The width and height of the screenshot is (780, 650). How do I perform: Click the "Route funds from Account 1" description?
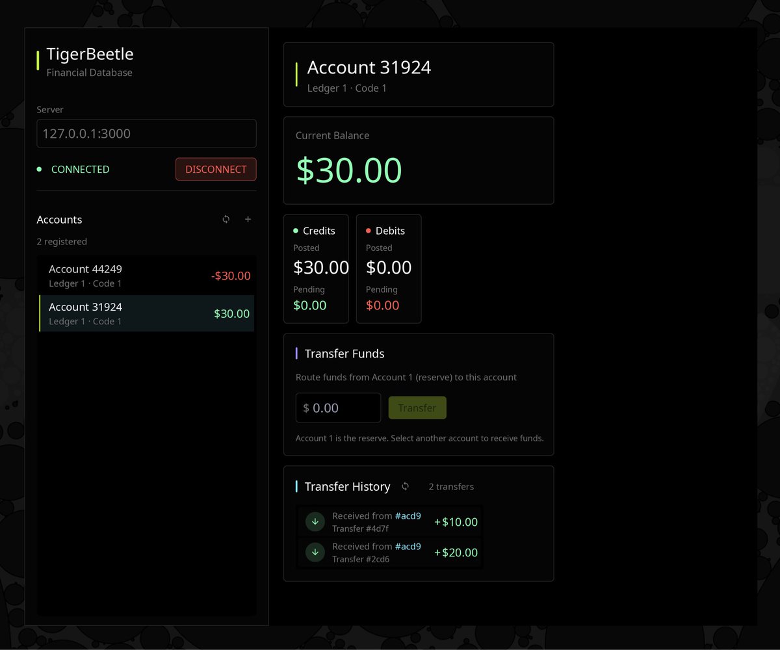point(406,377)
